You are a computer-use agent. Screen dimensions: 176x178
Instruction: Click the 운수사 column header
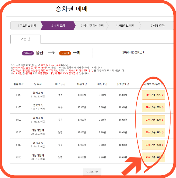38,84
